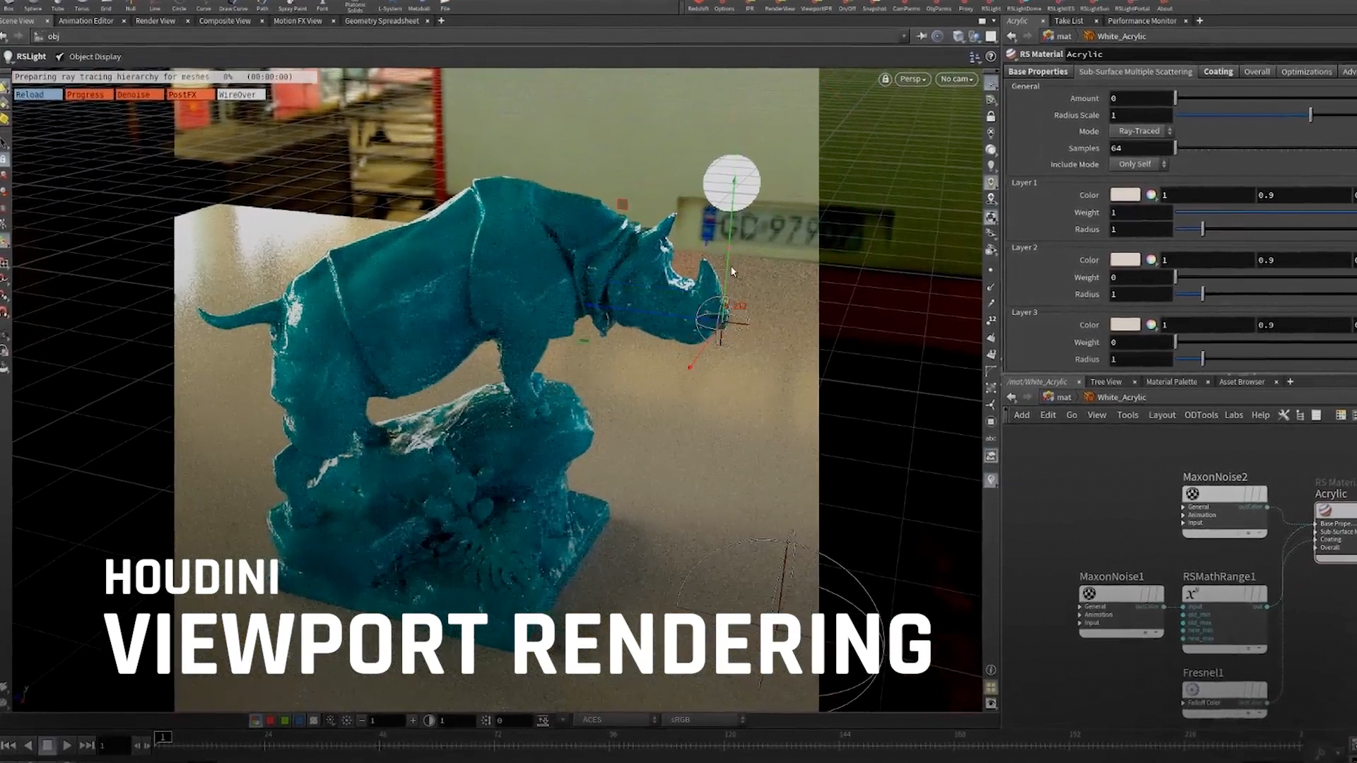Open the Persp view dropdown
The width and height of the screenshot is (1357, 763).
(x=912, y=79)
